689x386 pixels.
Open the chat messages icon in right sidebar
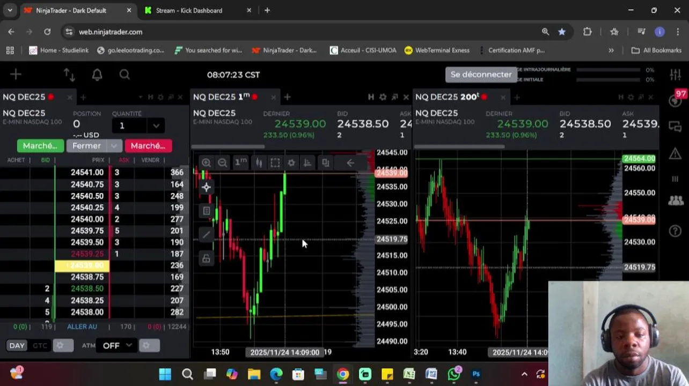coord(675,127)
